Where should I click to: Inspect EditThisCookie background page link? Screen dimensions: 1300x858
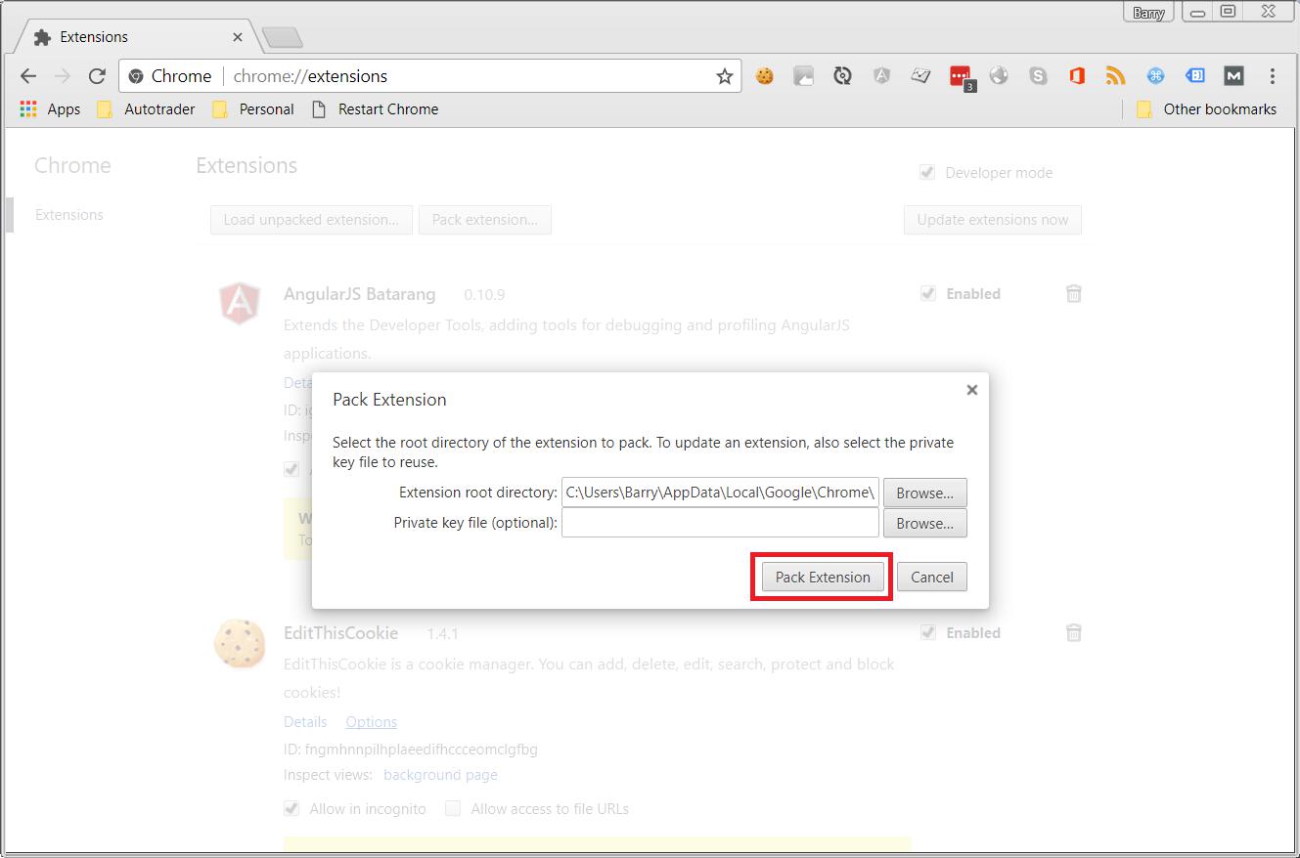tap(440, 774)
